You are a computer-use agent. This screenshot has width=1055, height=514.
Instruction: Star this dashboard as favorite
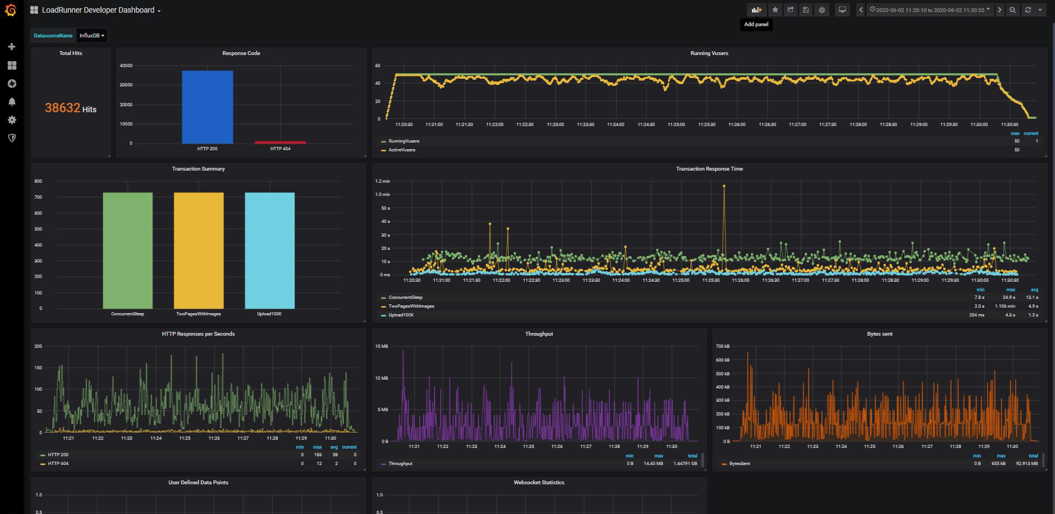point(775,10)
